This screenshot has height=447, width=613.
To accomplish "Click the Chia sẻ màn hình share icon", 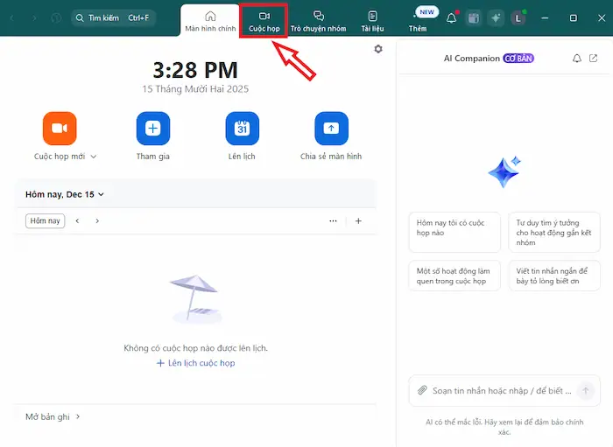I will (x=331, y=129).
